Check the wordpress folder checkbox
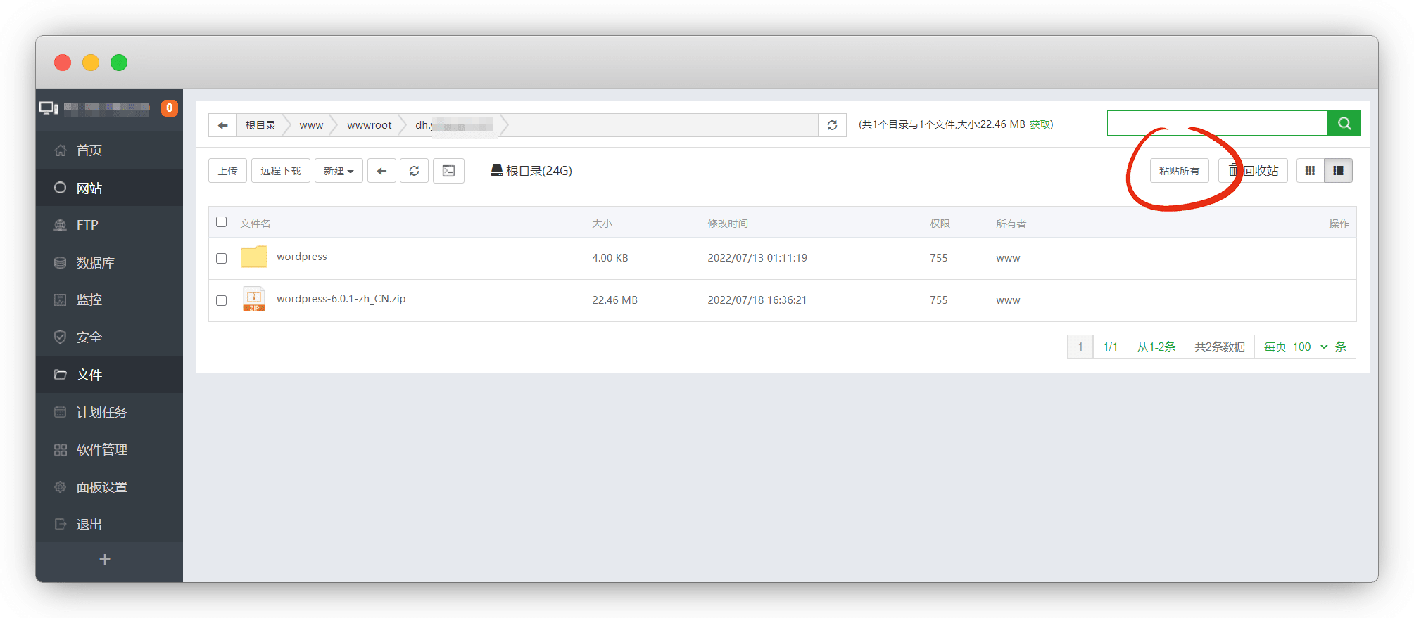The width and height of the screenshot is (1414, 618). point(222,258)
